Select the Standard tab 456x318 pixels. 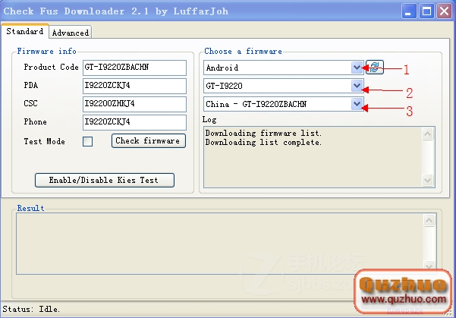(x=25, y=31)
